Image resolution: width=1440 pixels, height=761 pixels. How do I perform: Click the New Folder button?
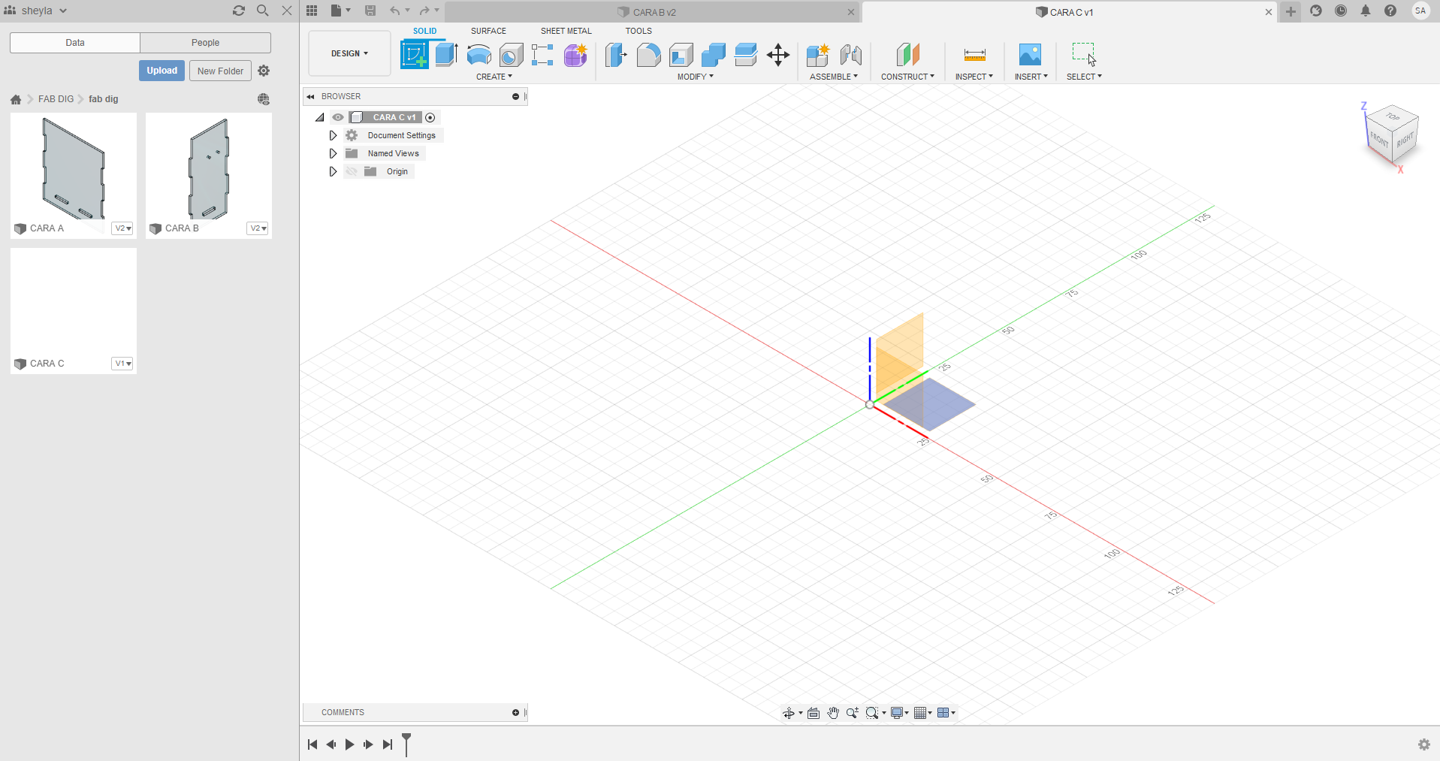(220, 71)
